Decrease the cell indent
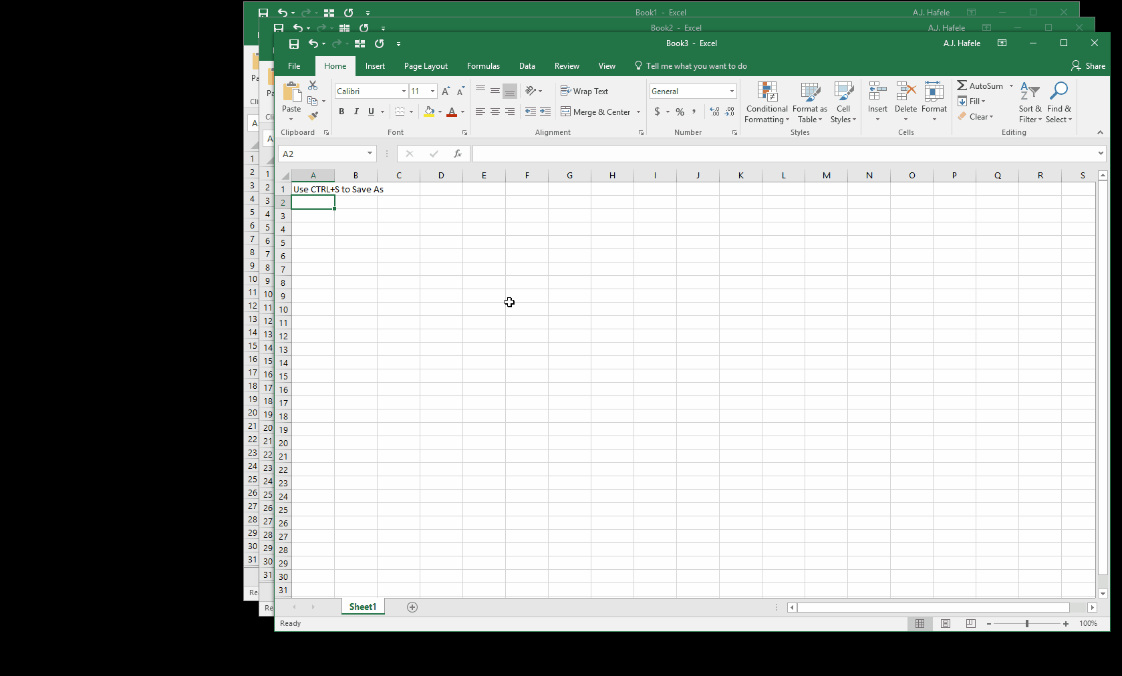The image size is (1122, 676). (531, 112)
